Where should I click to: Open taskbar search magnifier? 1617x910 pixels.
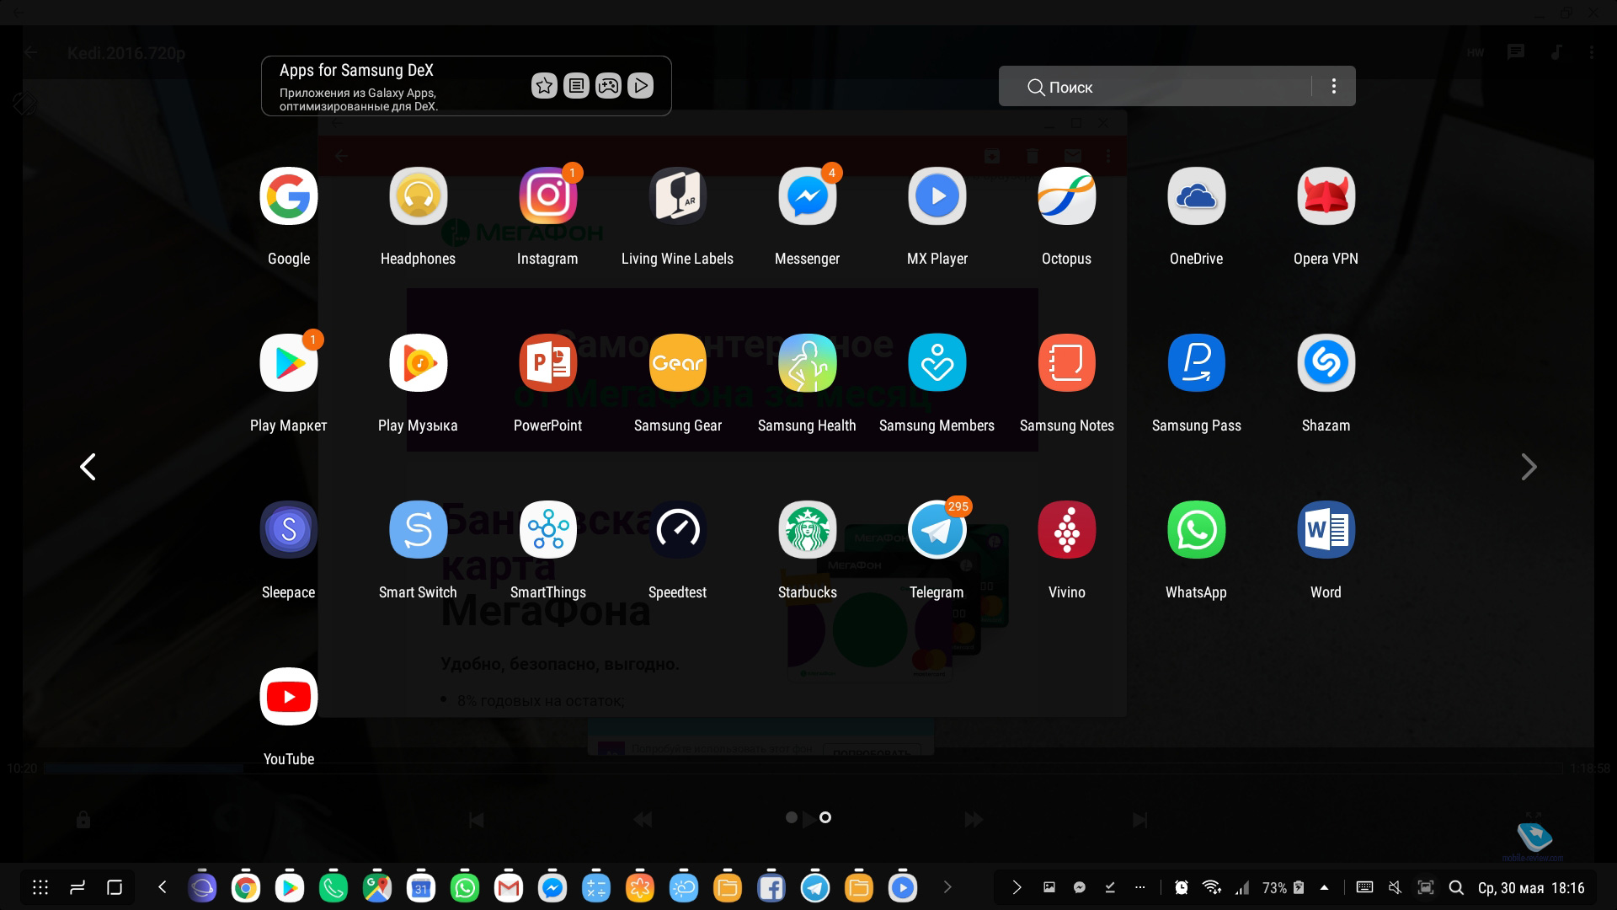click(x=1456, y=887)
